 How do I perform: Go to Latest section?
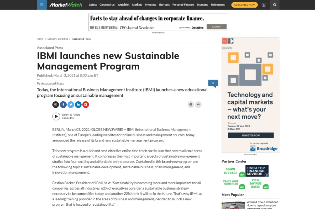[x=93, y=5]
